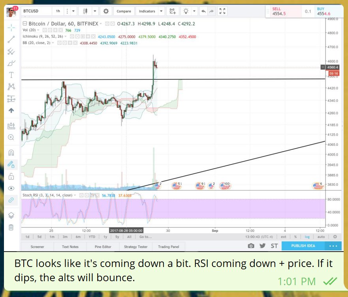Click the Indicators button

[147, 11]
